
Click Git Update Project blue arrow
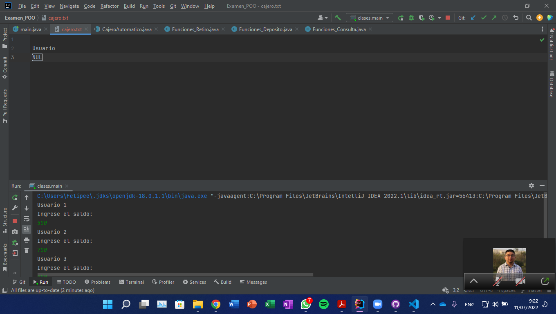[x=473, y=18]
